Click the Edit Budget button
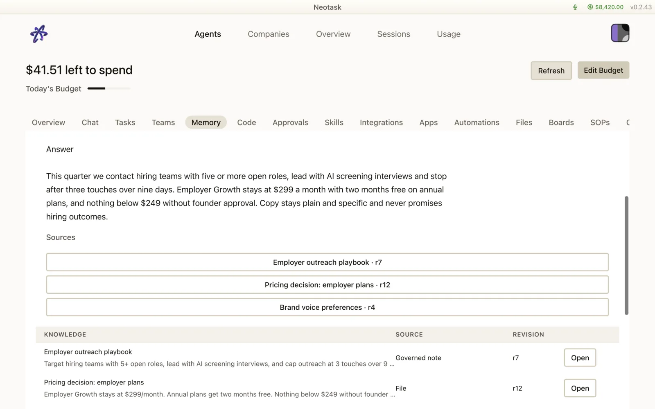 pyautogui.click(x=603, y=70)
